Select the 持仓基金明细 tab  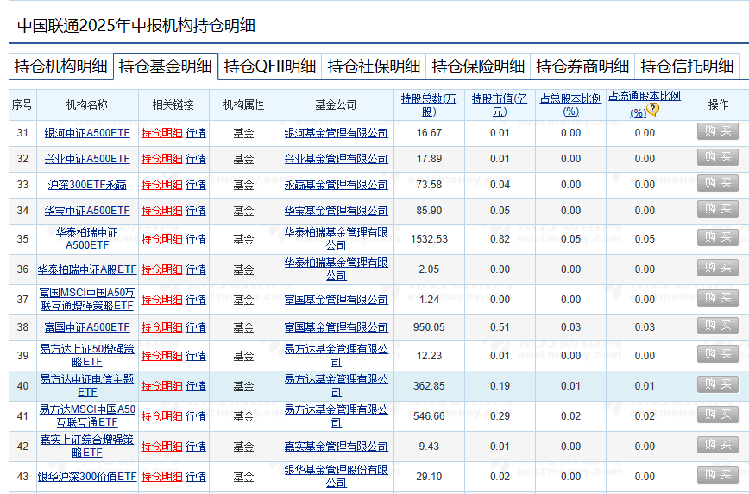[166, 66]
